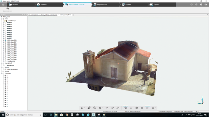Select FARO_Scan_007 in the tree
The width and height of the screenshot is (209, 117).
[12, 42]
